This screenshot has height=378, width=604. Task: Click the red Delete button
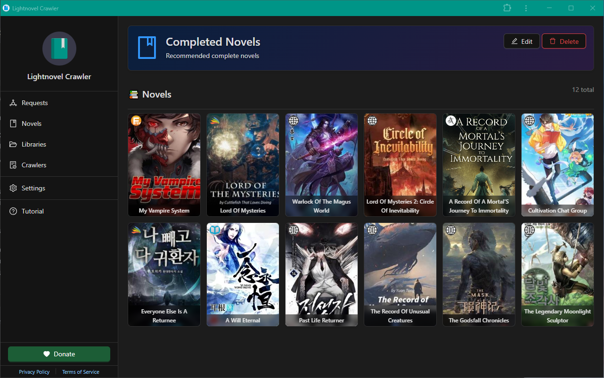point(564,41)
